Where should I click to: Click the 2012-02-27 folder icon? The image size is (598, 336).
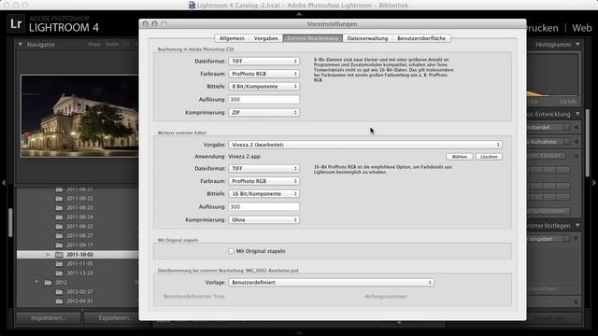[x=59, y=292]
